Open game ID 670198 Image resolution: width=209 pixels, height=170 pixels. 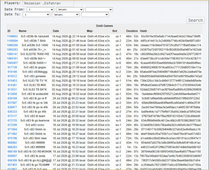pyautogui.click(x=12, y=138)
